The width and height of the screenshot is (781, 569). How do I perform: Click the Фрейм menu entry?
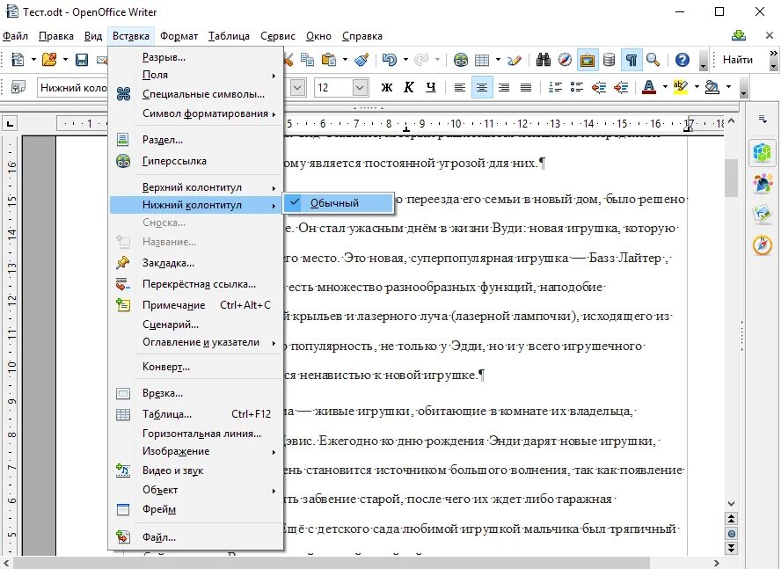196,509
